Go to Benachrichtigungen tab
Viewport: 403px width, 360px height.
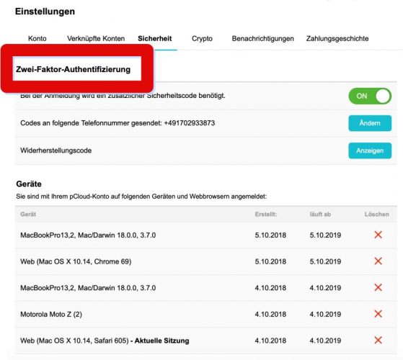pos(262,38)
